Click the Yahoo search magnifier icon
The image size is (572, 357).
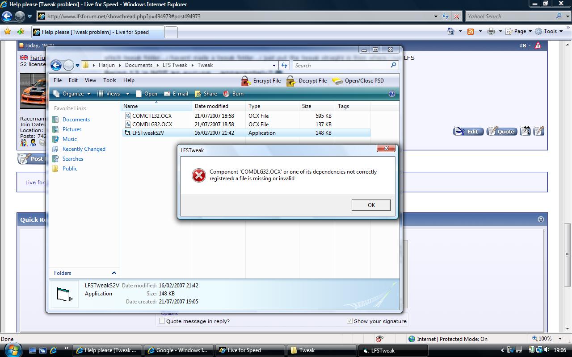[x=559, y=16]
